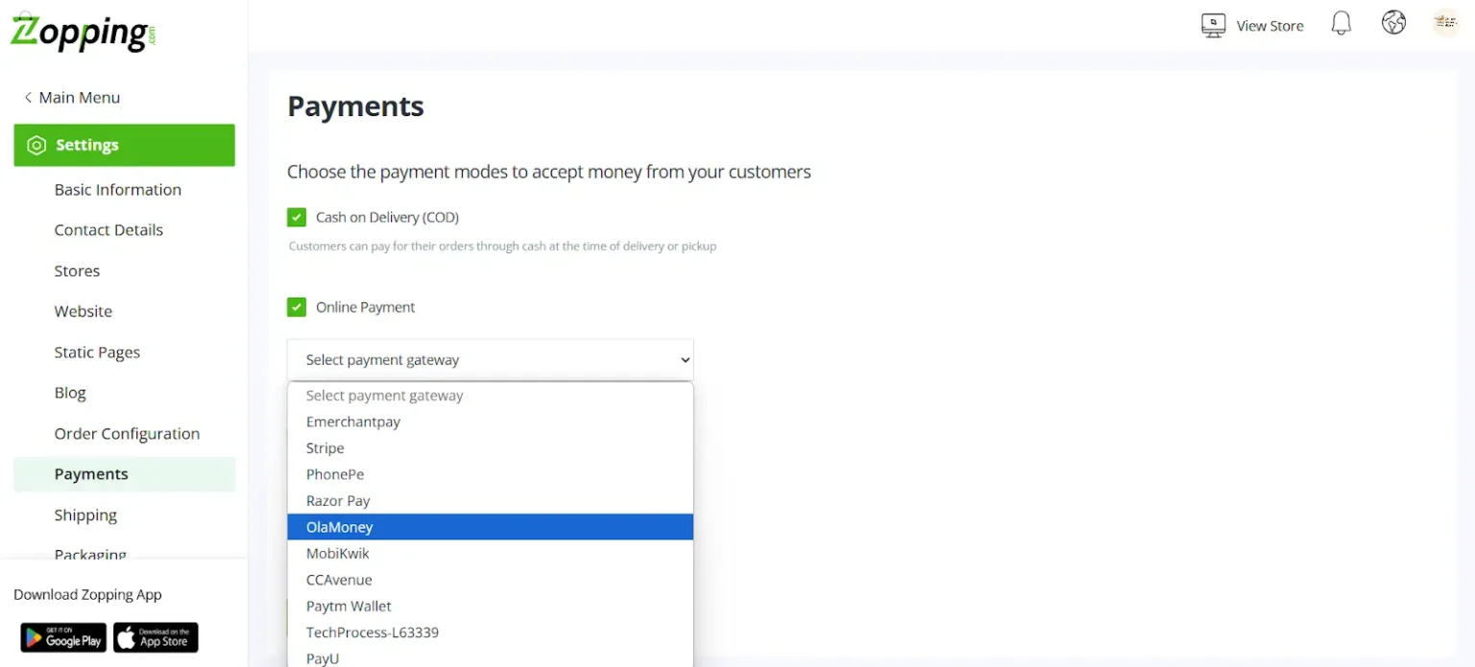
Task: Click the Payments page heading
Action: tap(355, 106)
